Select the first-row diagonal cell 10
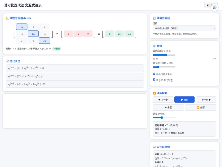 pos(22,27)
